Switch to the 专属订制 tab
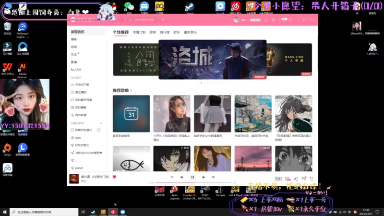Screen dimensions: 384x216 point(139,32)
